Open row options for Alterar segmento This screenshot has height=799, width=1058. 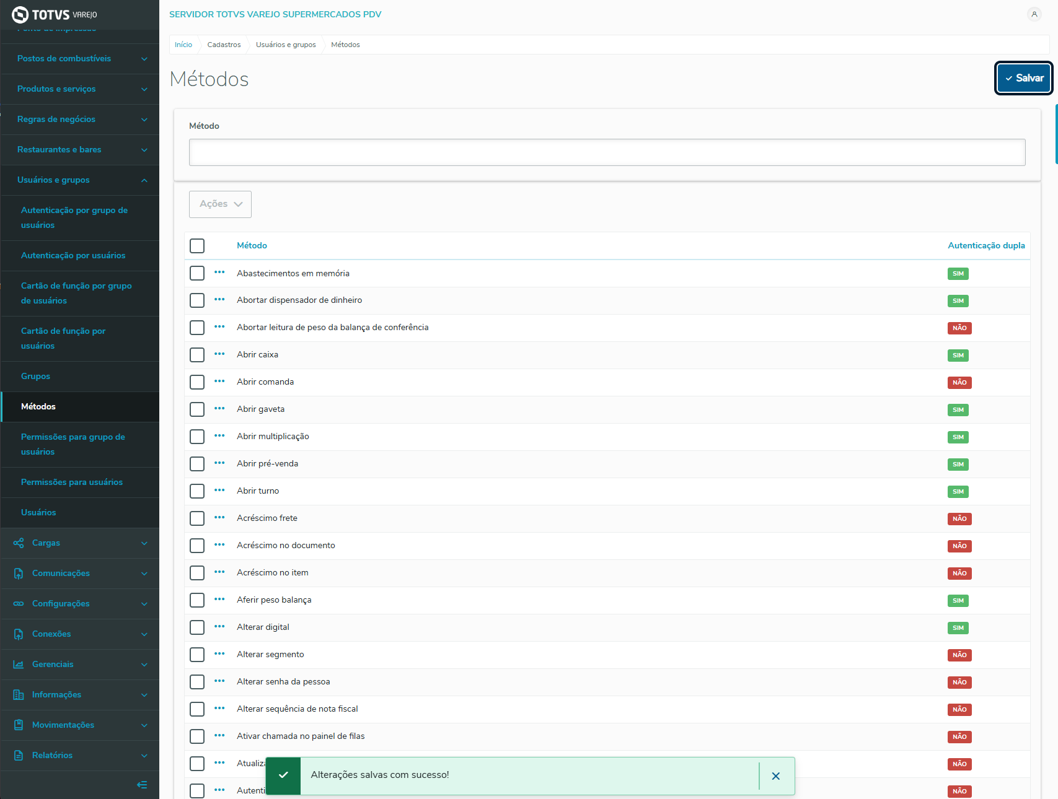tap(219, 654)
